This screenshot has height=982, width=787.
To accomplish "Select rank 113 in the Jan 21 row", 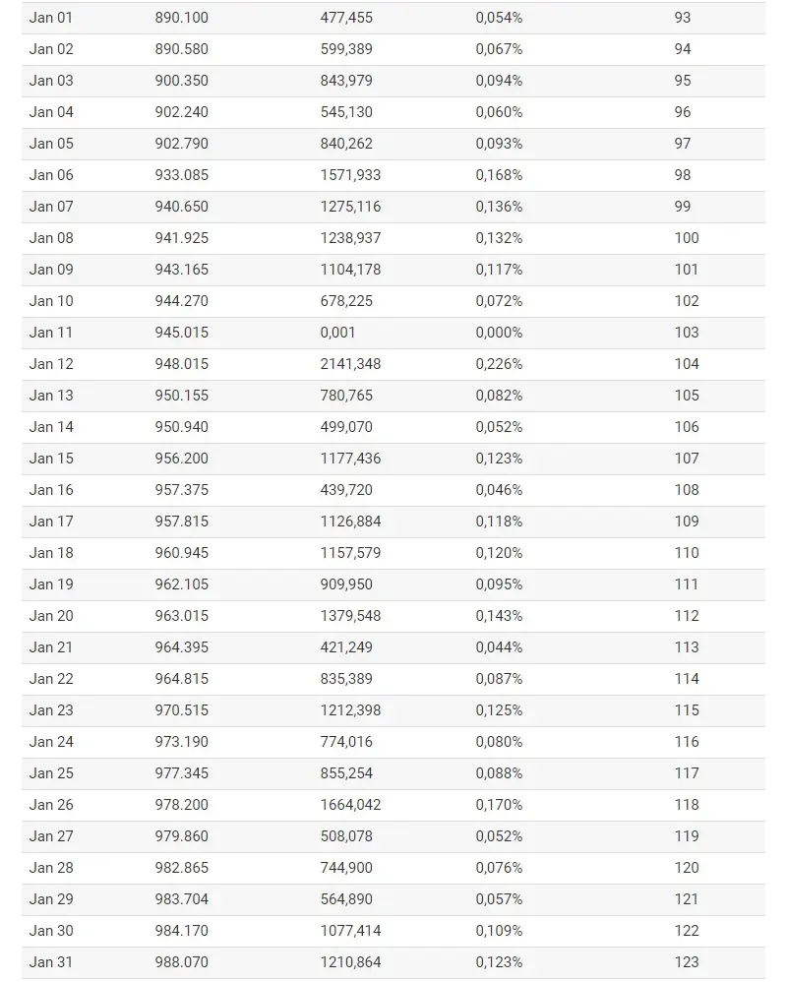I will coord(687,646).
